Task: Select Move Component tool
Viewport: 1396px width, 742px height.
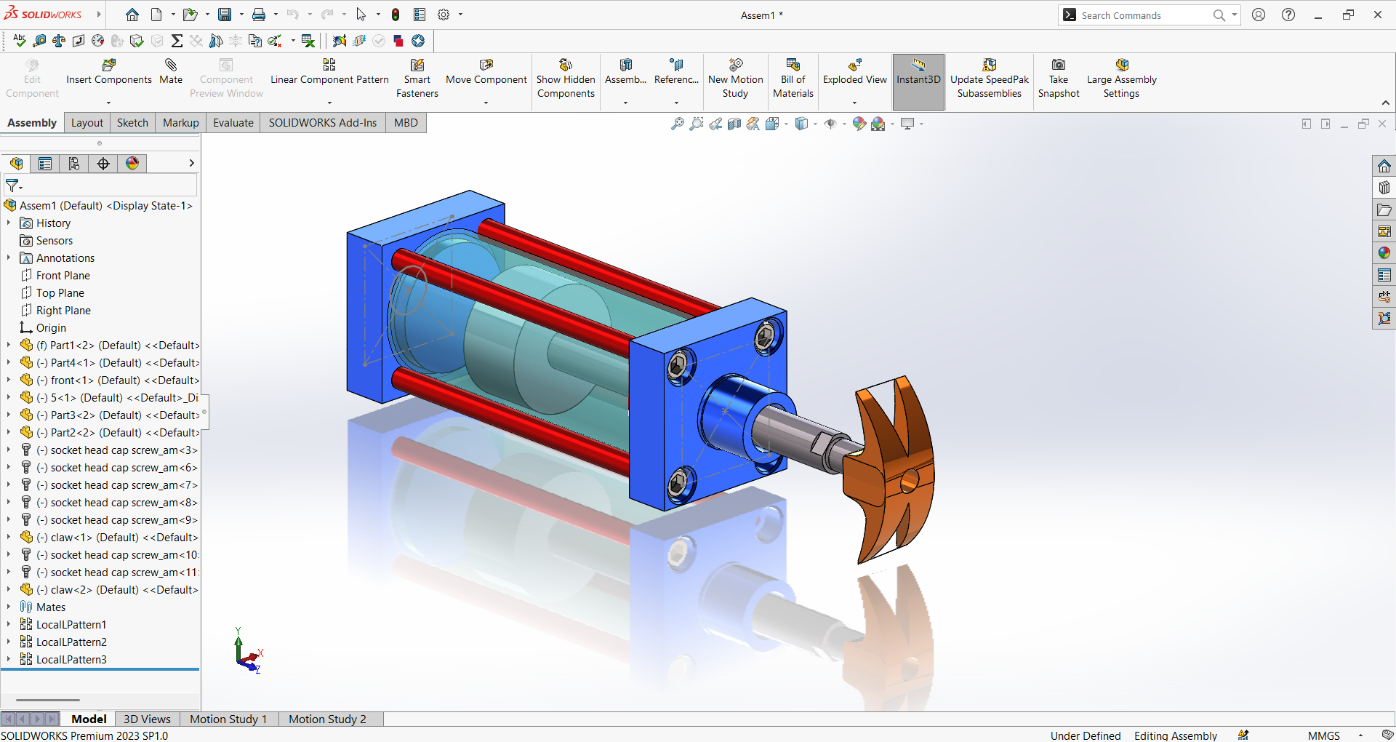Action: [486, 71]
